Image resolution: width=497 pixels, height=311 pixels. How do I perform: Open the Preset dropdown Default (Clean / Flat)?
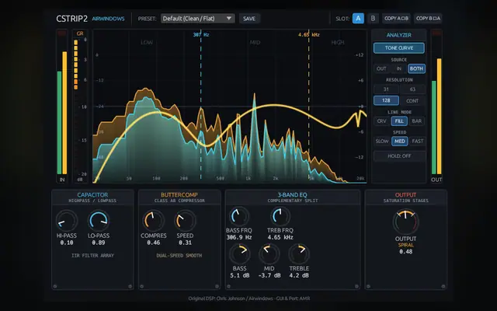pos(197,19)
